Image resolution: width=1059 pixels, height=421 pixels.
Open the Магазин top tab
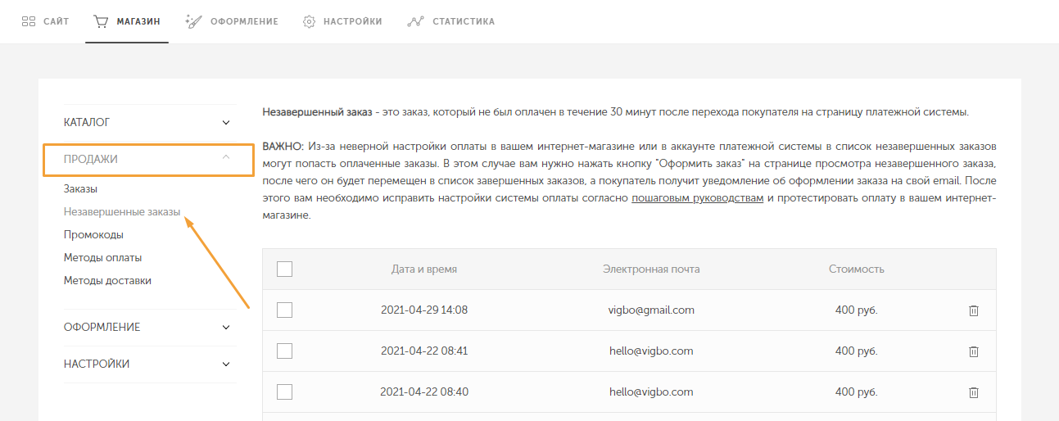(127, 21)
